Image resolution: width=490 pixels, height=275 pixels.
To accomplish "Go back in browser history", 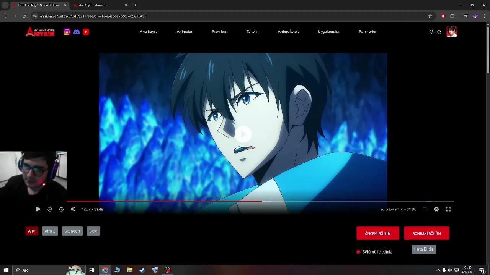I will 6,16.
